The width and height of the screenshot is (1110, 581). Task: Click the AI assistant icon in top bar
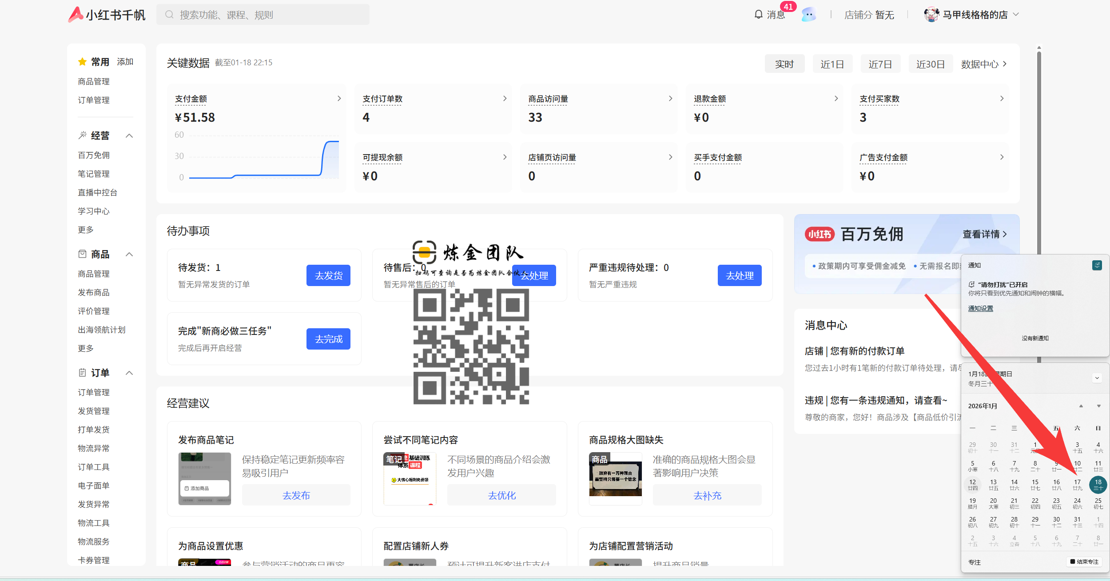coord(808,14)
